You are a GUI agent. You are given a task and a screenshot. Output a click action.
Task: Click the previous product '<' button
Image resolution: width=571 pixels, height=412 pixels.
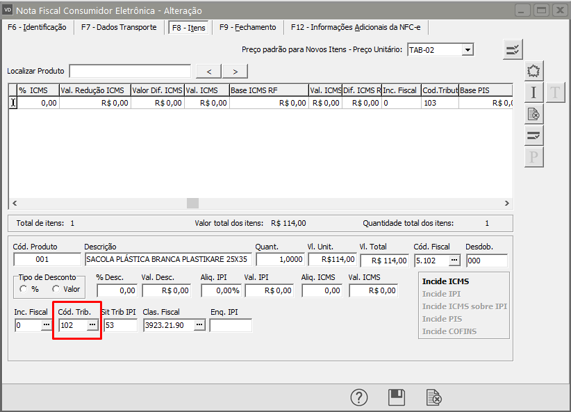(x=209, y=72)
